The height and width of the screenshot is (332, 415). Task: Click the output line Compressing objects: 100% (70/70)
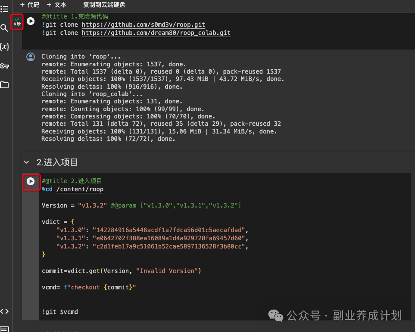pyautogui.click(x=128, y=116)
